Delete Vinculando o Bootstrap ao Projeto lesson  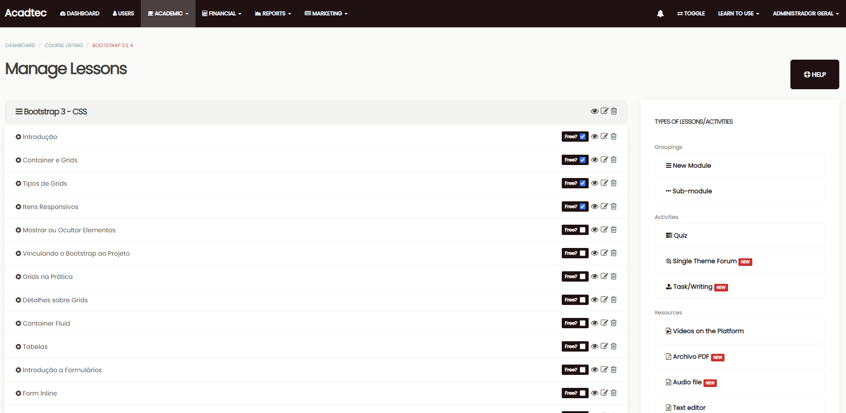[x=614, y=253]
